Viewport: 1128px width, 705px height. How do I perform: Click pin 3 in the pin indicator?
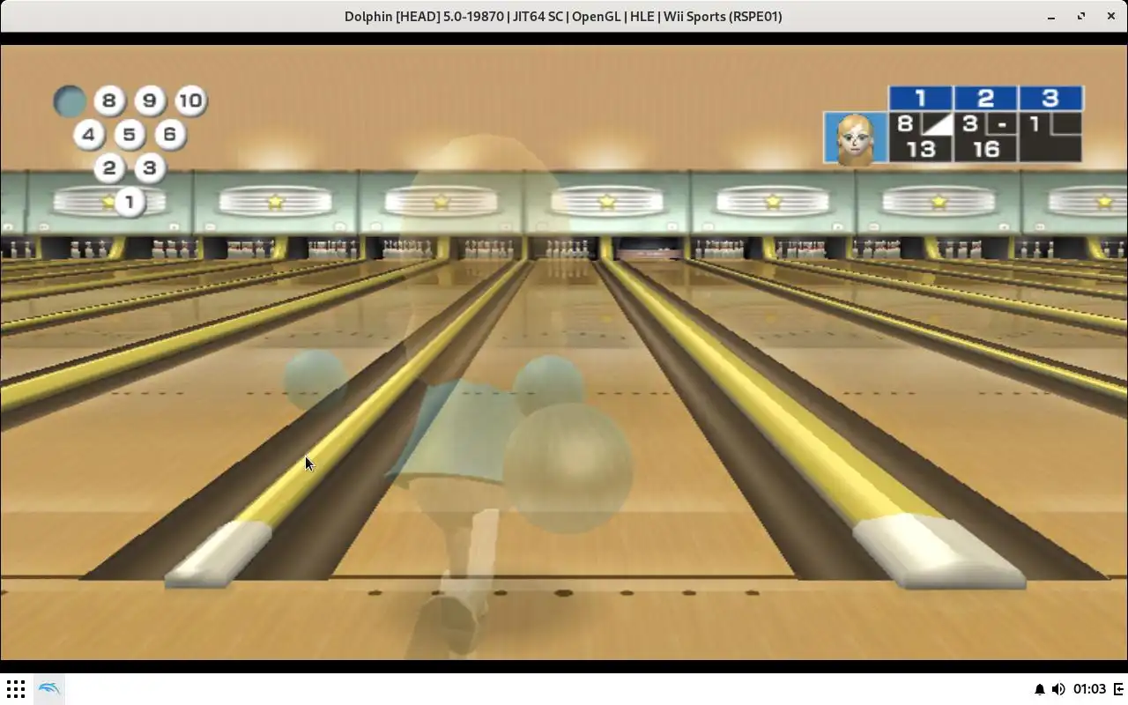click(x=149, y=167)
